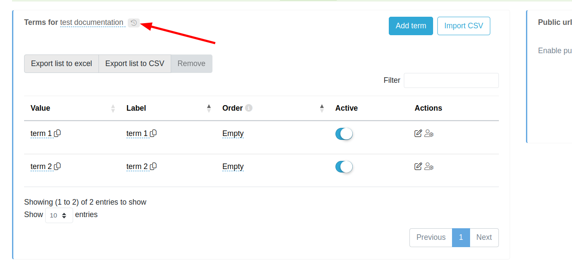Go to page 1 in pagination
Image resolution: width=572 pixels, height=263 pixels.
[461, 238]
